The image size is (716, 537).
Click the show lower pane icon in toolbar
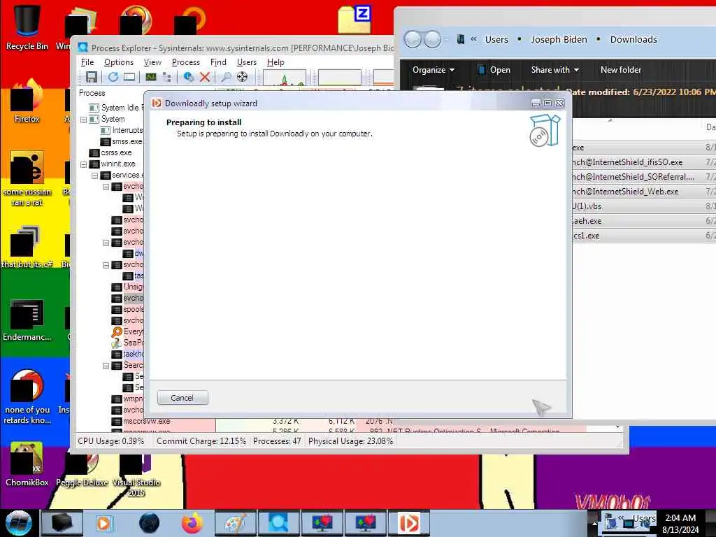129,77
